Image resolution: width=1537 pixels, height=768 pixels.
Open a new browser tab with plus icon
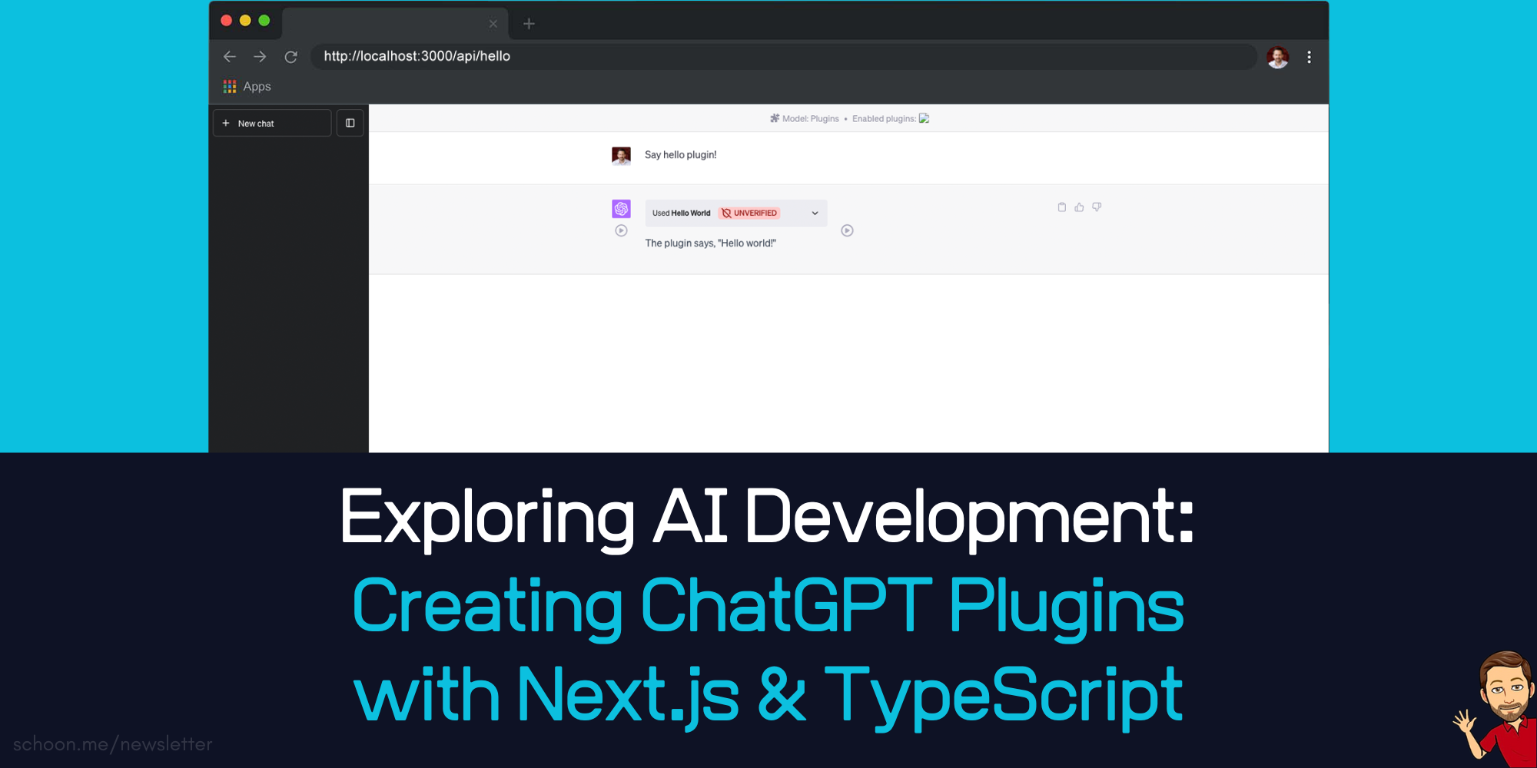coord(529,24)
